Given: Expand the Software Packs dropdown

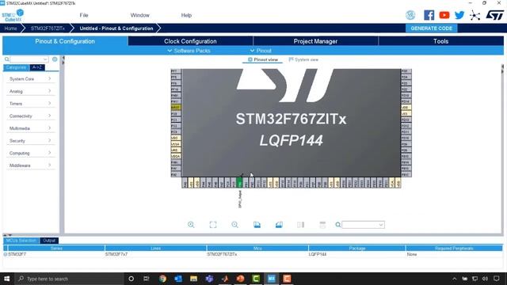Looking at the screenshot, I should click(x=189, y=51).
